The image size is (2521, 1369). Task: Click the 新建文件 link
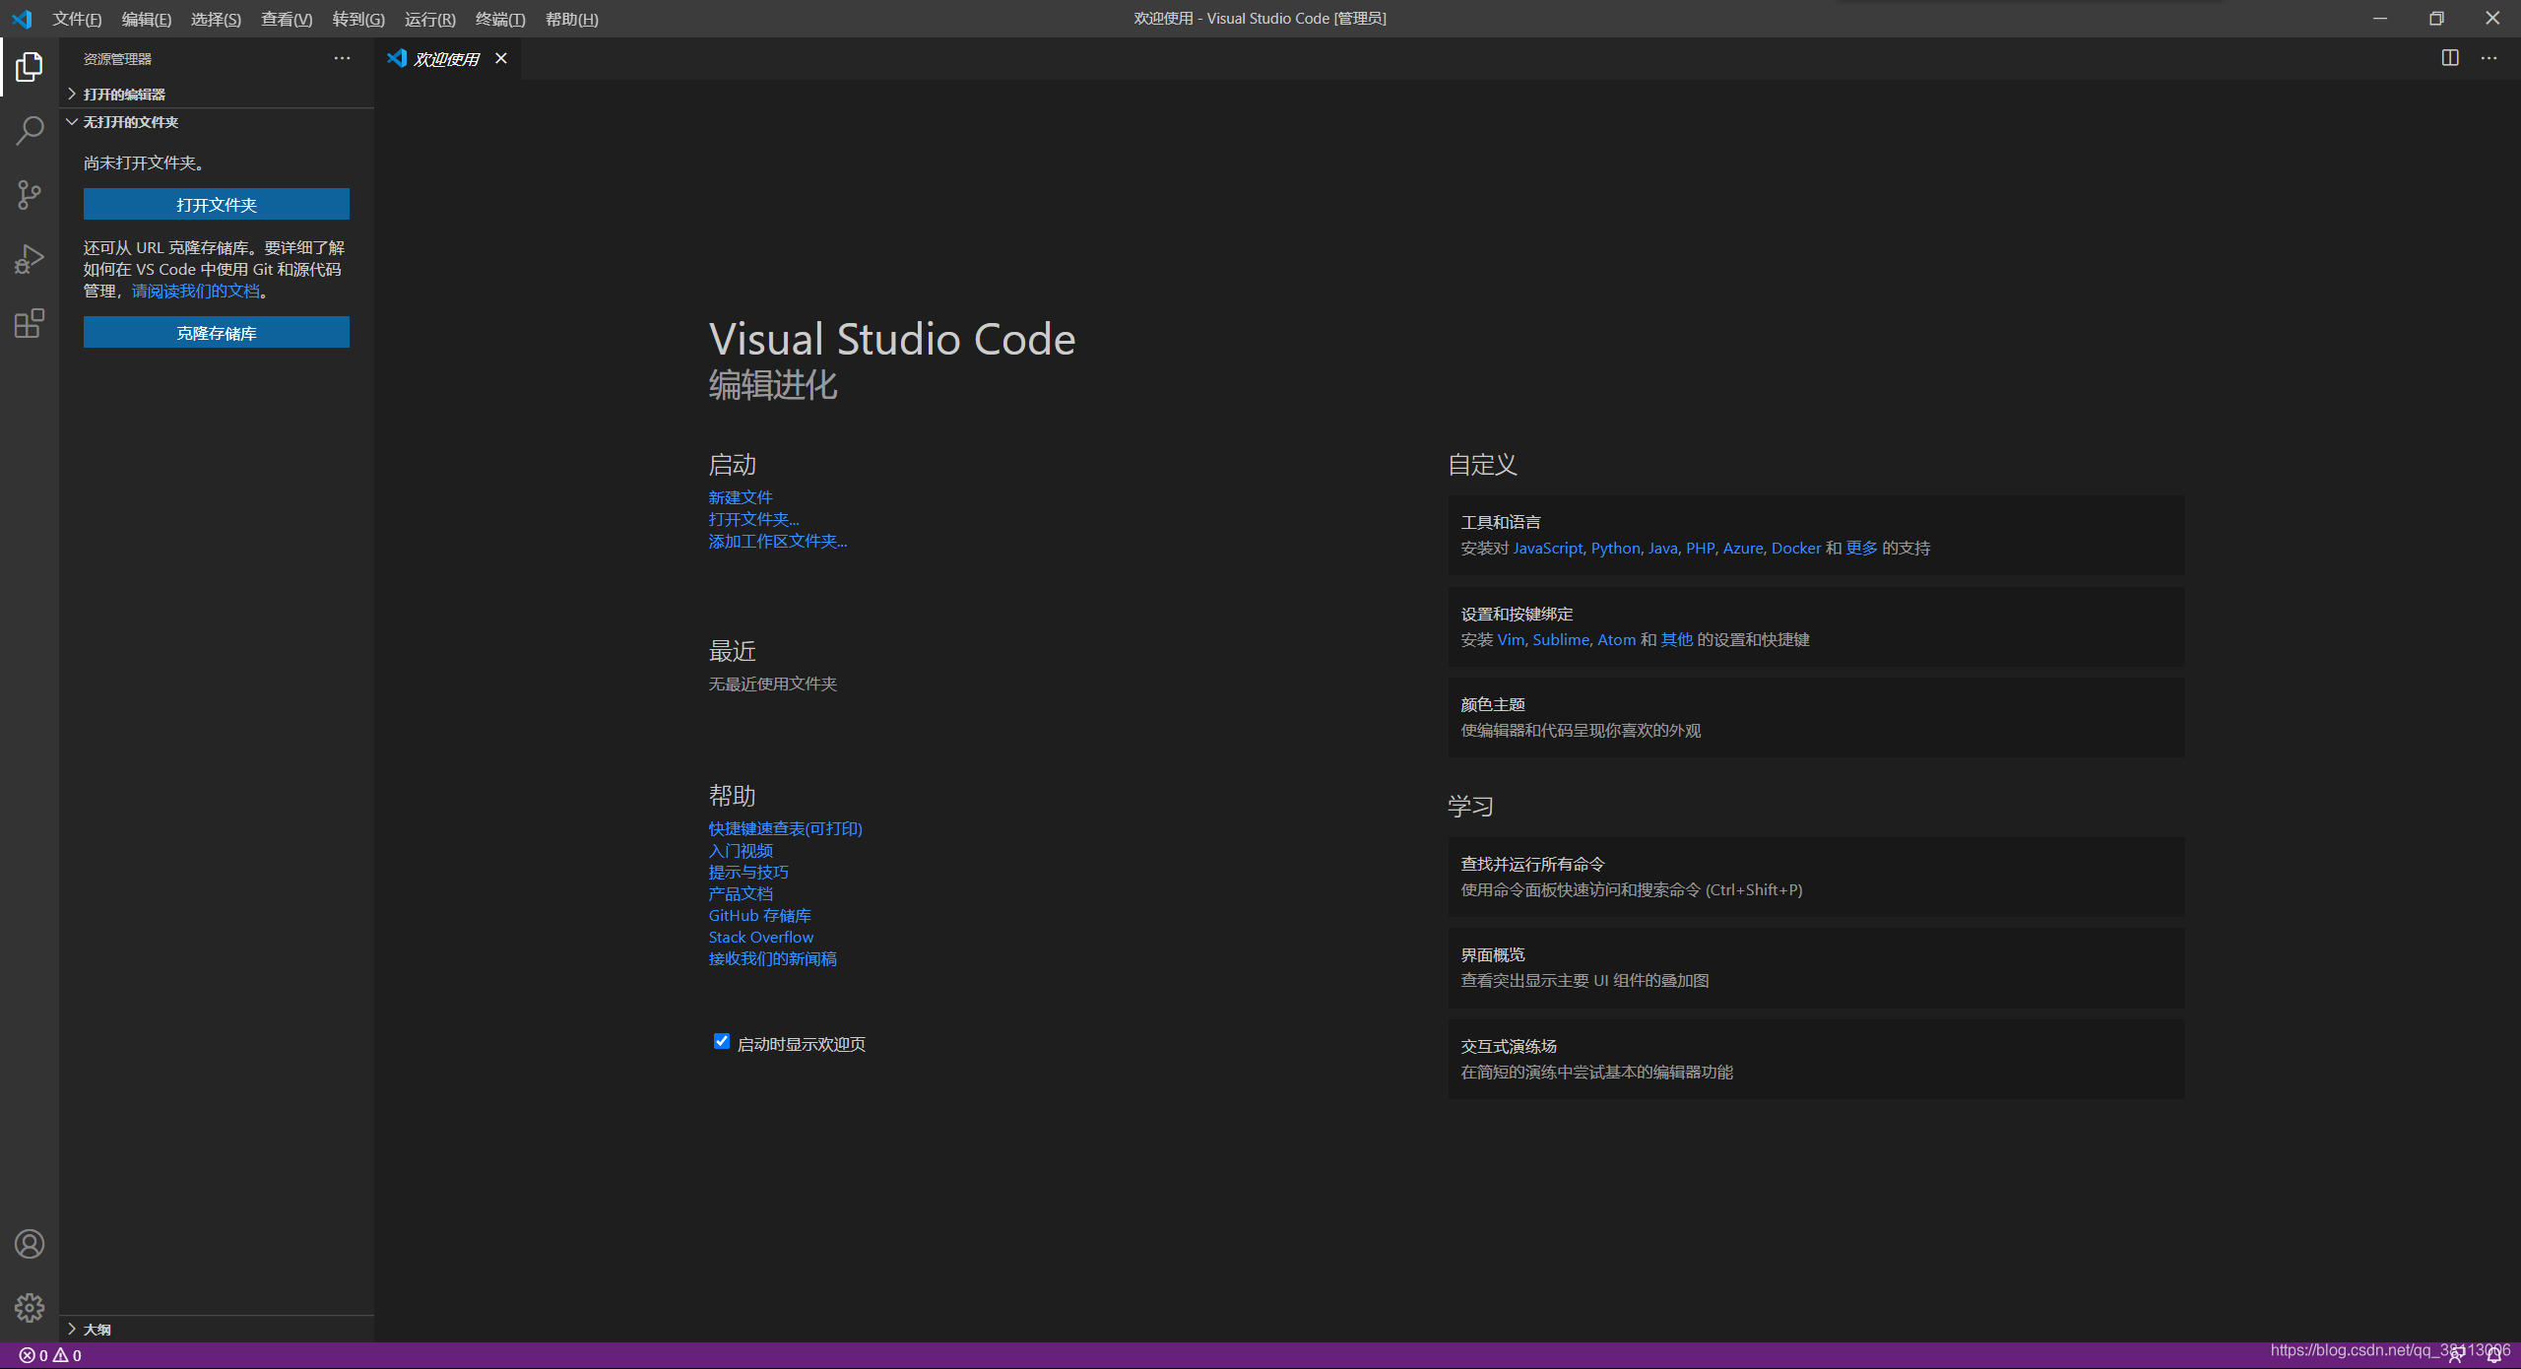pyautogui.click(x=741, y=497)
